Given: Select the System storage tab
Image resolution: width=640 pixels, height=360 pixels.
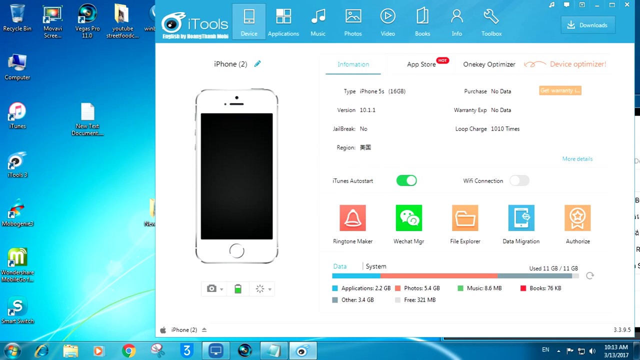Looking at the screenshot, I should [376, 266].
